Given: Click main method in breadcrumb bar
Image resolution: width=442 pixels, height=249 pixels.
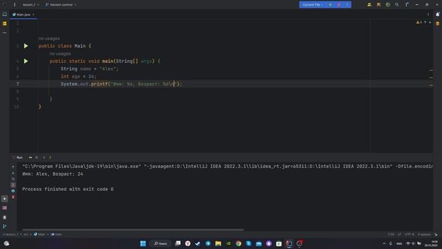Looking at the screenshot, I should [x=57, y=234].
